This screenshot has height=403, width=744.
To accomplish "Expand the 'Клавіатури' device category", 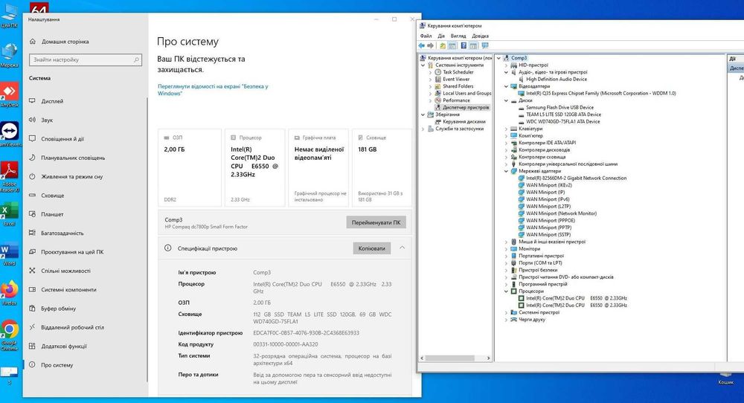I will click(x=506, y=129).
